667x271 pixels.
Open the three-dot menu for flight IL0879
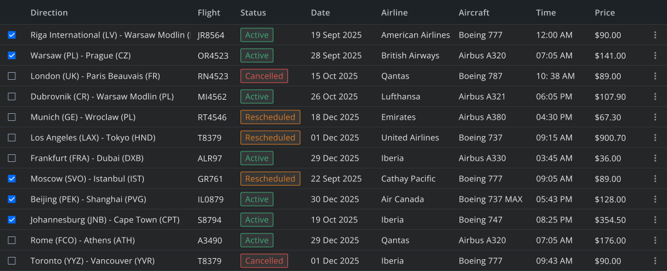click(655, 199)
